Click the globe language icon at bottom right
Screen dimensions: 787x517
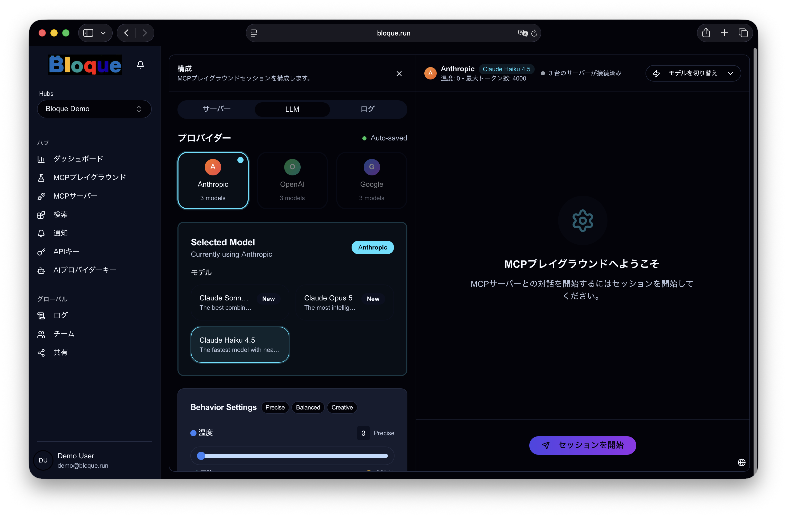coord(741,462)
